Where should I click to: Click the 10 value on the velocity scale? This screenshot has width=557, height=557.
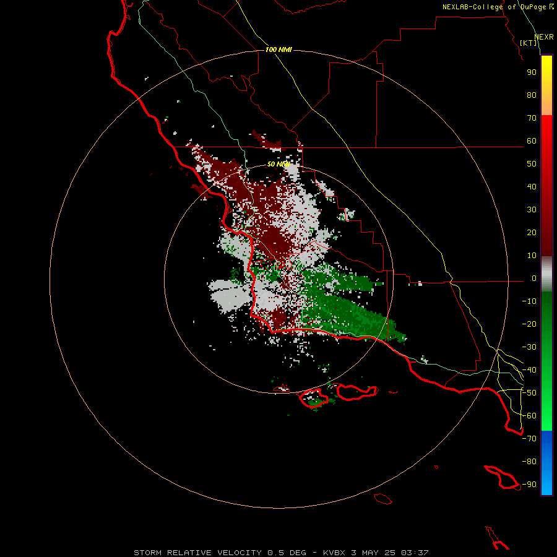pyautogui.click(x=532, y=256)
